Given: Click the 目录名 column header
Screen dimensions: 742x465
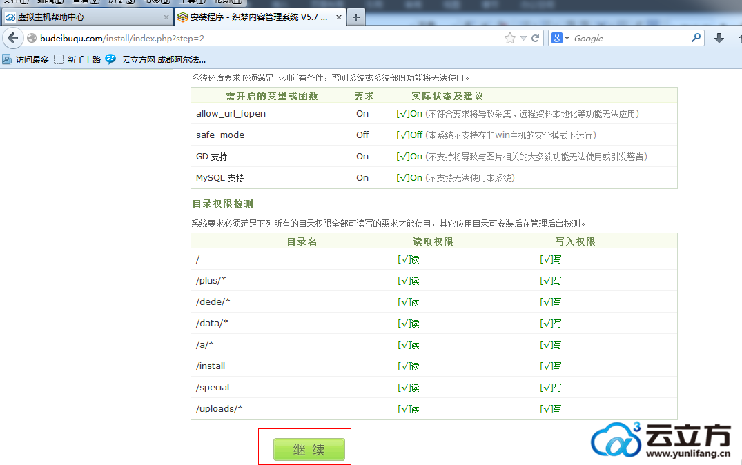Looking at the screenshot, I should 302,241.
